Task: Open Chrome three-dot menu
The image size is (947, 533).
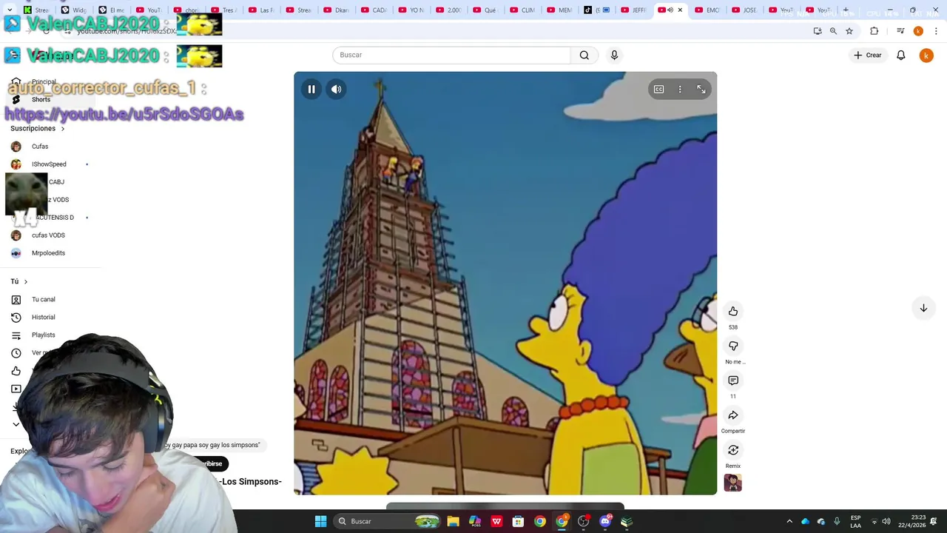Action: coord(936,31)
